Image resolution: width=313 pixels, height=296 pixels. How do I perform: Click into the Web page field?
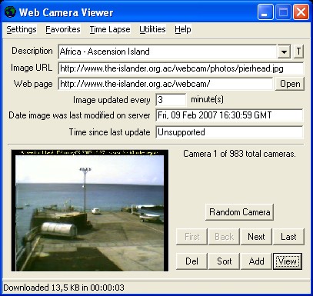point(166,84)
